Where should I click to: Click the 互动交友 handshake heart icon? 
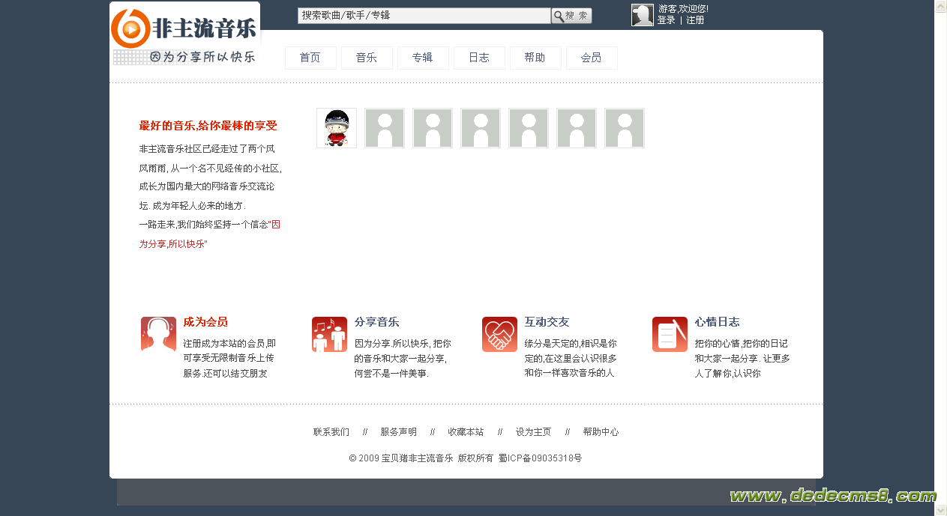coord(499,334)
